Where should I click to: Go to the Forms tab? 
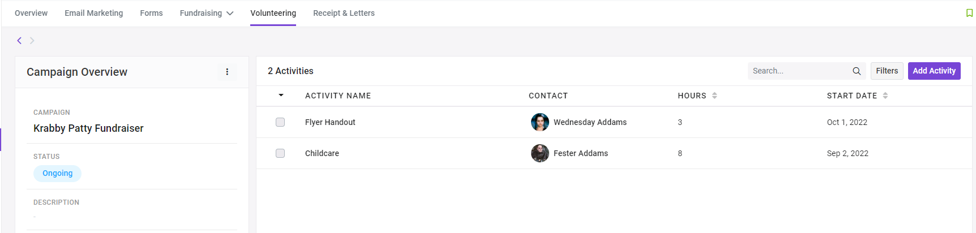click(151, 13)
